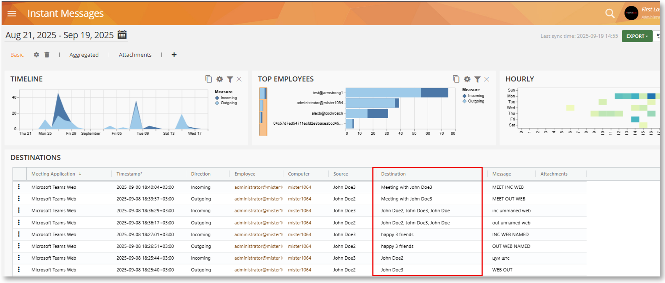Expand the EXPORT dropdown
The height and width of the screenshot is (283, 665).
tap(637, 36)
